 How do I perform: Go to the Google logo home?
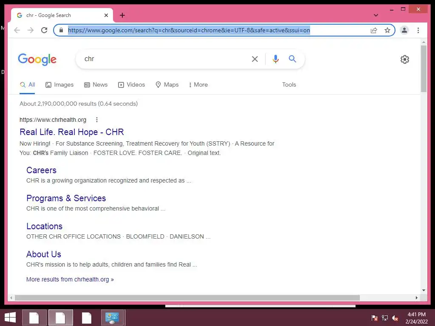[37, 59]
